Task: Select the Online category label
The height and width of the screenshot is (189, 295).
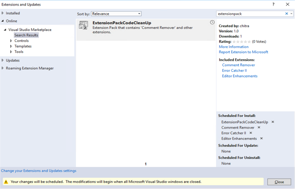Action: tap(12, 21)
